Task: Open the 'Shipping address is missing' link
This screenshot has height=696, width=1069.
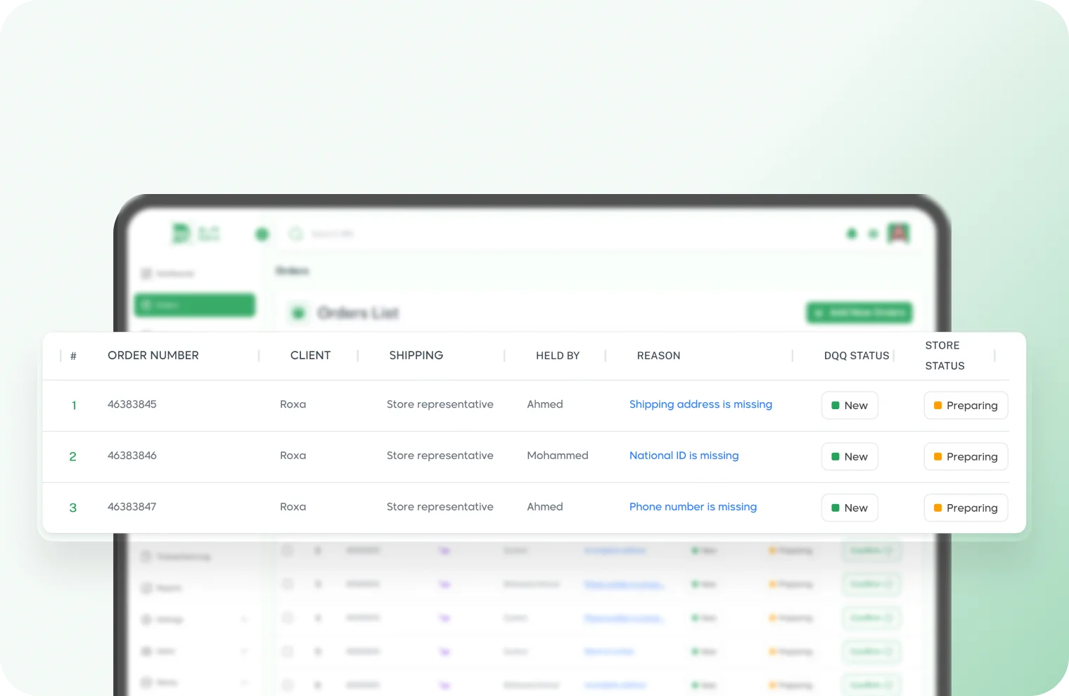Action: click(x=700, y=404)
